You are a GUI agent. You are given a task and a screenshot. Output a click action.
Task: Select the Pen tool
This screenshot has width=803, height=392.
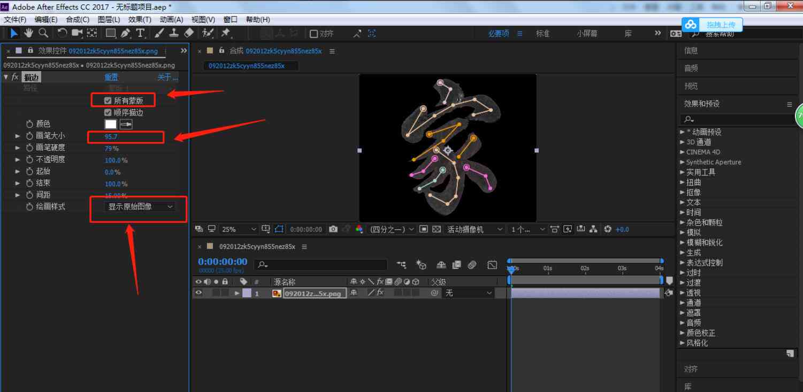click(x=126, y=33)
